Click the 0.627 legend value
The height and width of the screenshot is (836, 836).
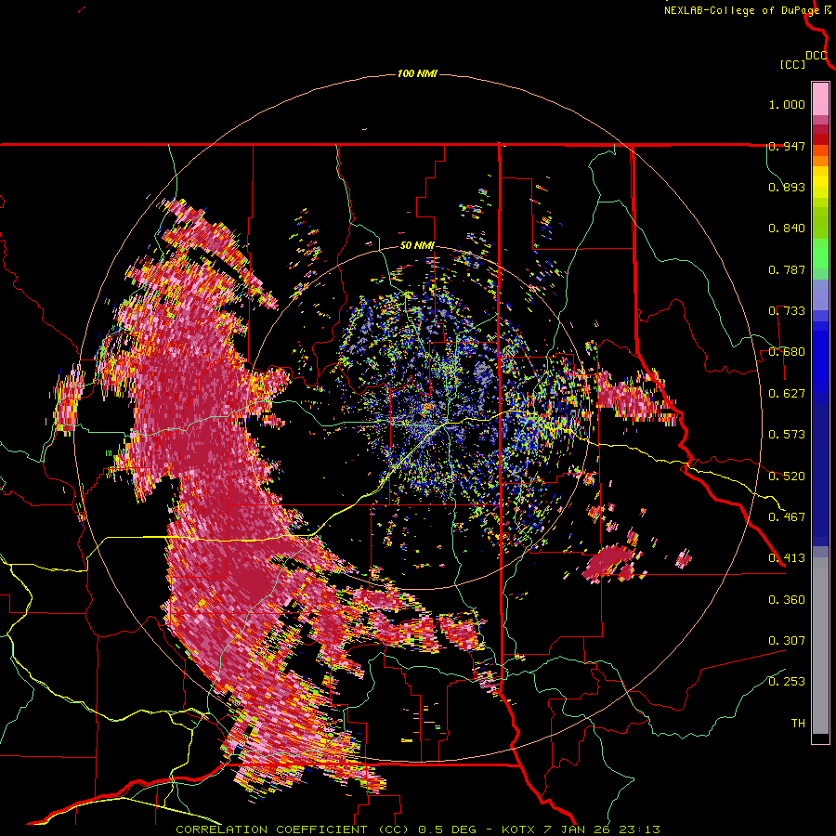tap(787, 394)
